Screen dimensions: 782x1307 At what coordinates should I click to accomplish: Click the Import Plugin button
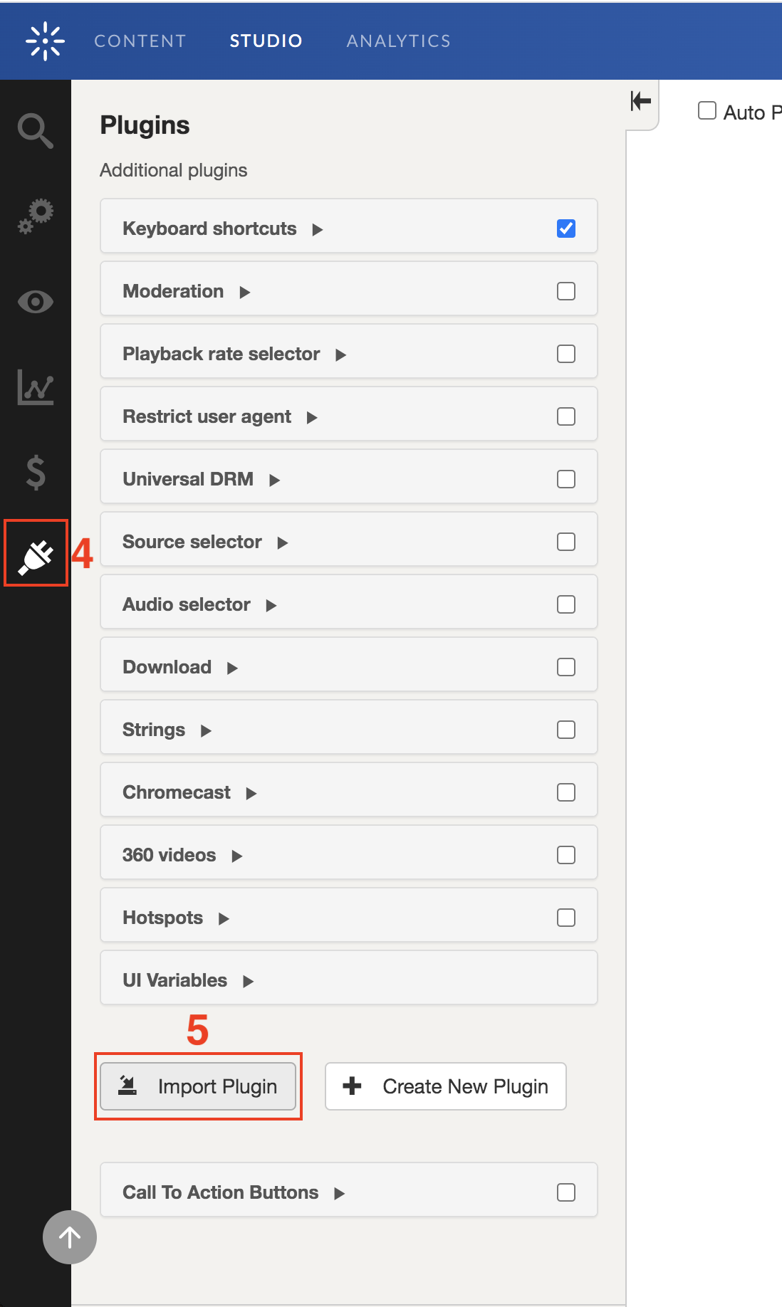[198, 1086]
